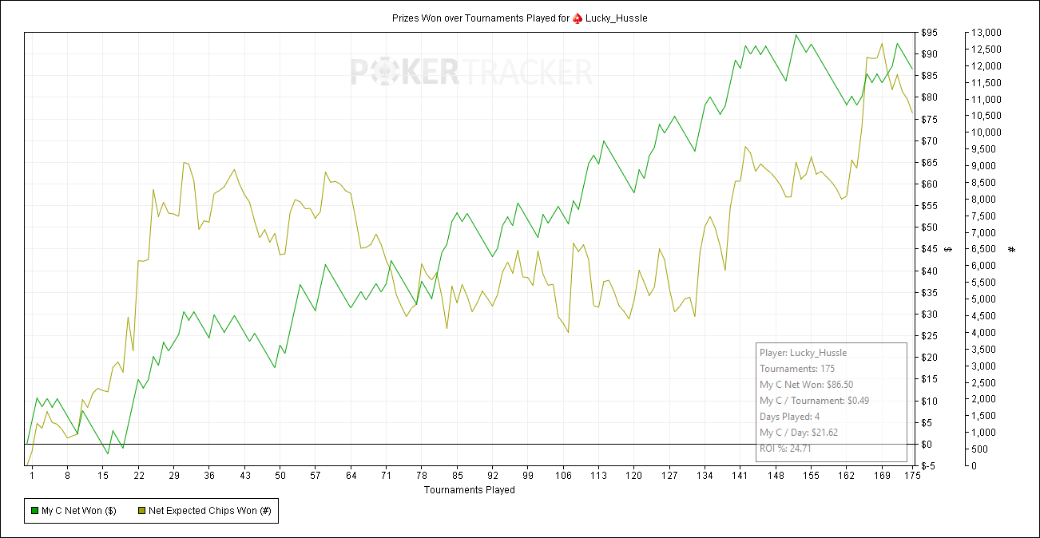Image resolution: width=1040 pixels, height=538 pixels.
Task: Click 'Player: Lucky_Hussle' in the stats box
Action: (x=803, y=353)
